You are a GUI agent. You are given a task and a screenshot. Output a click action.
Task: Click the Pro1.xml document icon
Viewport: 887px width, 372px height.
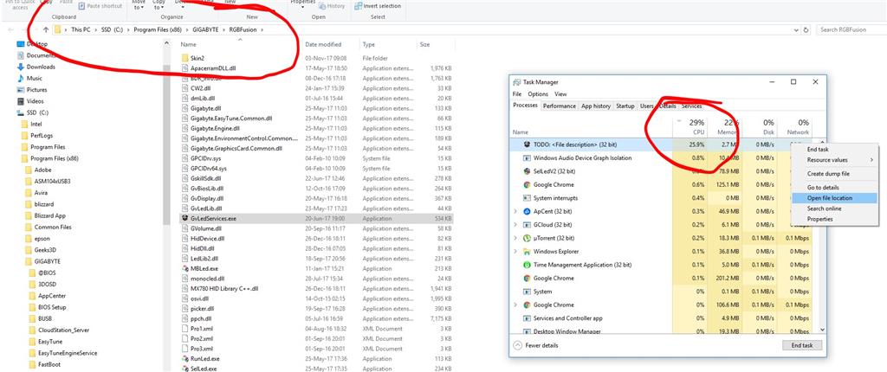point(185,329)
